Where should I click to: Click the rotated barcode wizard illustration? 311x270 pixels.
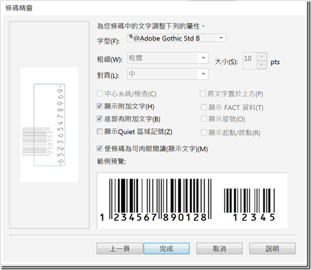[x=49, y=125]
